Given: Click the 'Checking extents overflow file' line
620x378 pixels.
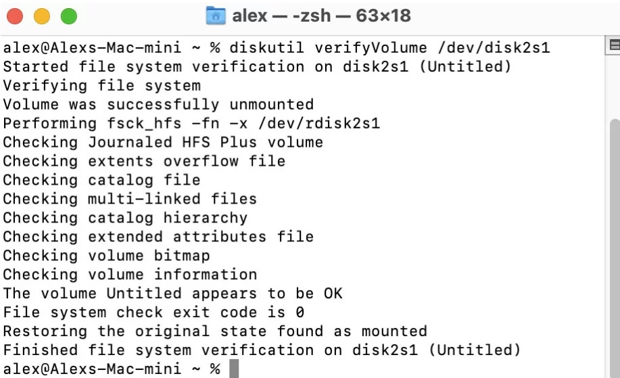Looking at the screenshot, I should coord(144,162).
